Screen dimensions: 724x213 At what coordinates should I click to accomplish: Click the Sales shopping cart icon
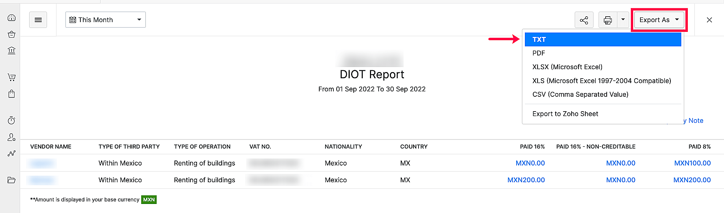[11, 77]
